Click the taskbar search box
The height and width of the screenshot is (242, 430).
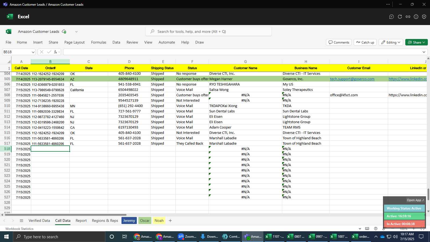pos(59,237)
